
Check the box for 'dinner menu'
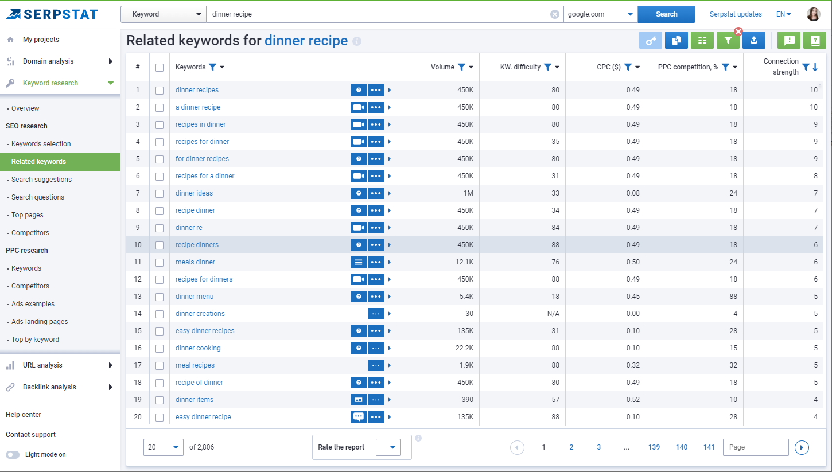click(x=160, y=297)
